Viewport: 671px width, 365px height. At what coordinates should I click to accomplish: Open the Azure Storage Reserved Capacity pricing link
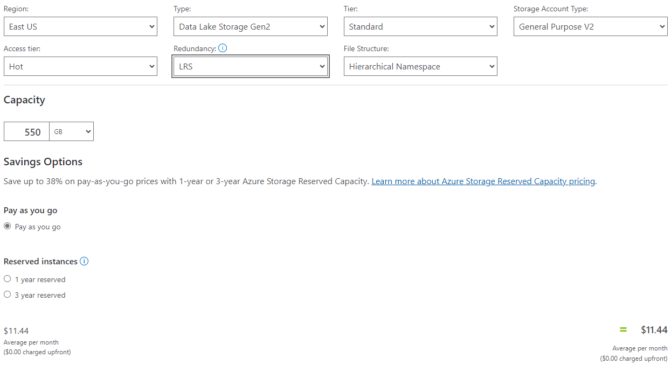tap(483, 181)
